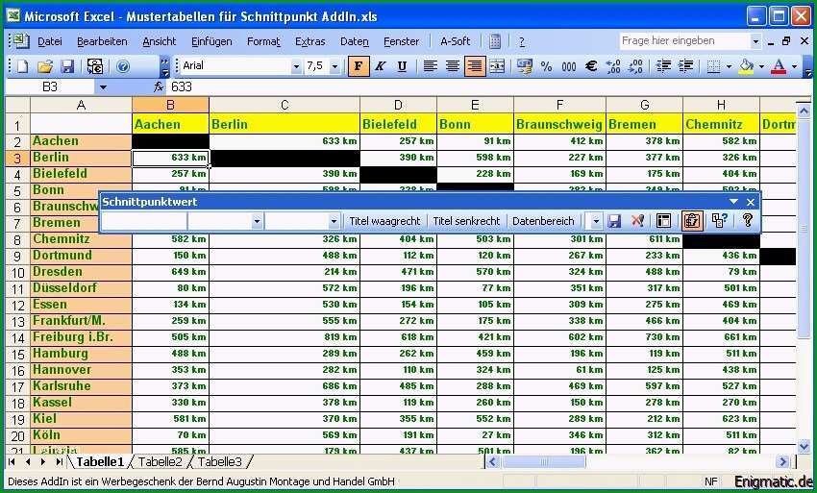Image resolution: width=817 pixels, height=493 pixels.
Task: Switch to Tabelle2 sheet tab
Action: tap(160, 461)
